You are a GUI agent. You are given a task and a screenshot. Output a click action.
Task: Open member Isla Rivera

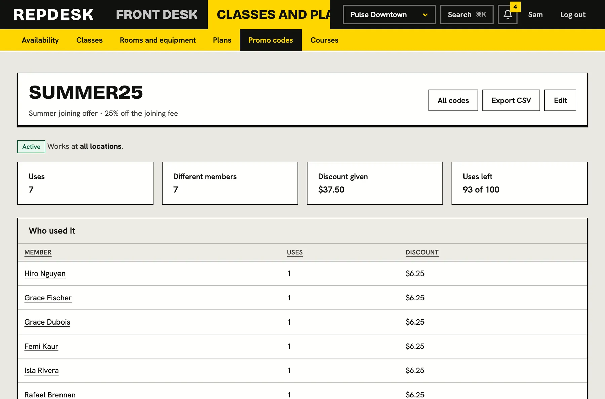[42, 370]
